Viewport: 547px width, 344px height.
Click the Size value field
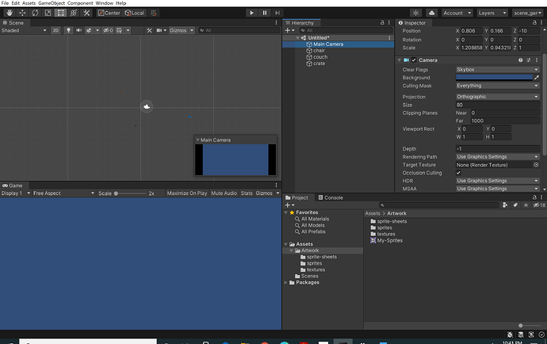(498, 105)
